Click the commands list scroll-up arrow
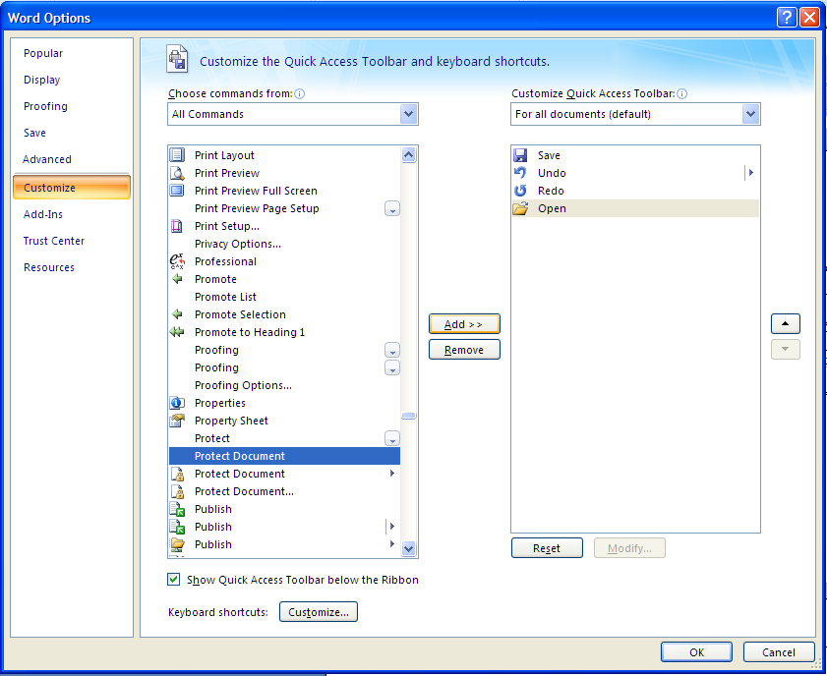827x676 pixels. [409, 154]
